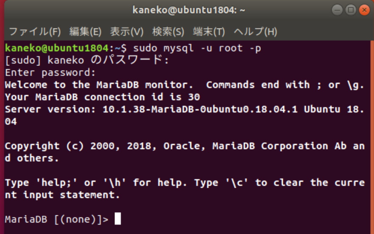Open the 編集(E) menu
This screenshot has width=374, height=234.
(x=85, y=31)
